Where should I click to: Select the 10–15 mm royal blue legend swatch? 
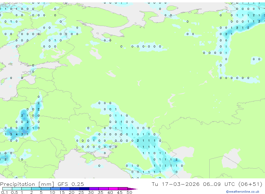pyautogui.click(x=55, y=189)
